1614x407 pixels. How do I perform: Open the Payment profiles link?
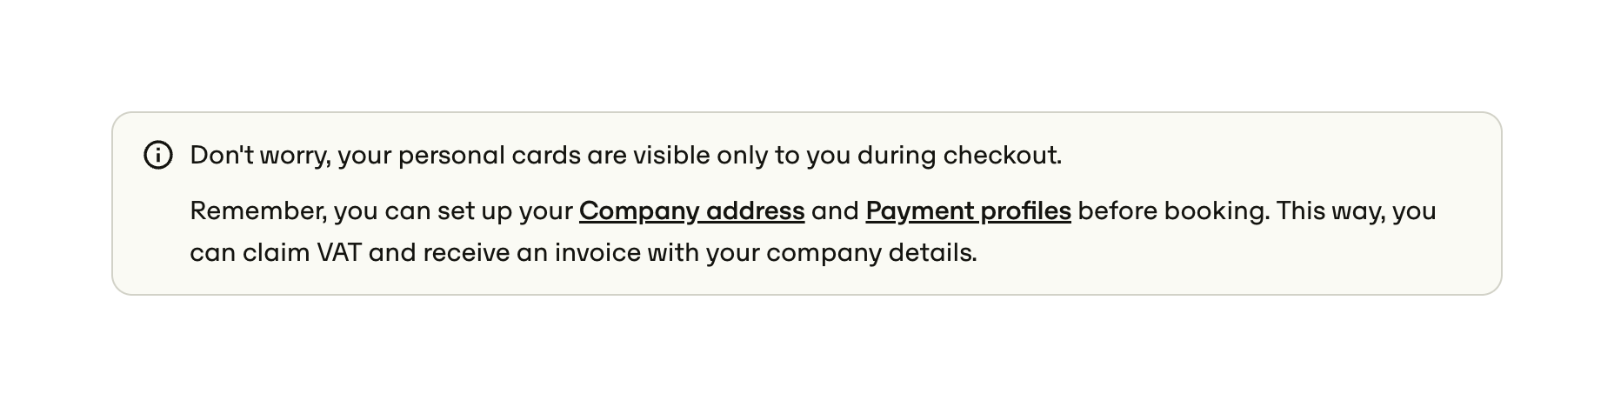click(968, 211)
